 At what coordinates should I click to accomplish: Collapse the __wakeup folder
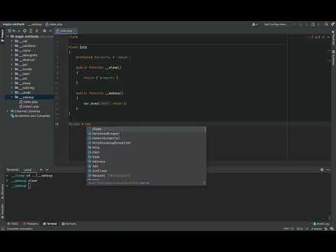12,97
